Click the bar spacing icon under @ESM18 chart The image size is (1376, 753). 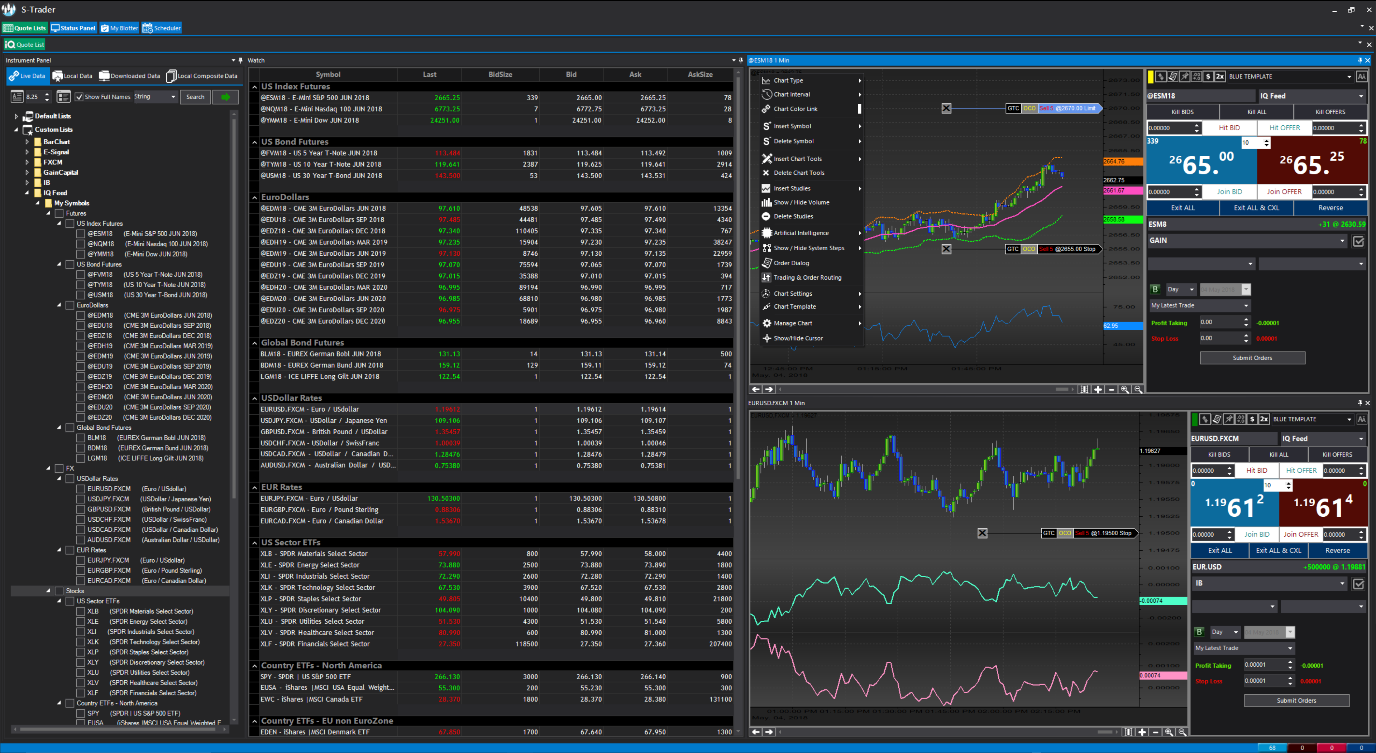[x=1084, y=390]
